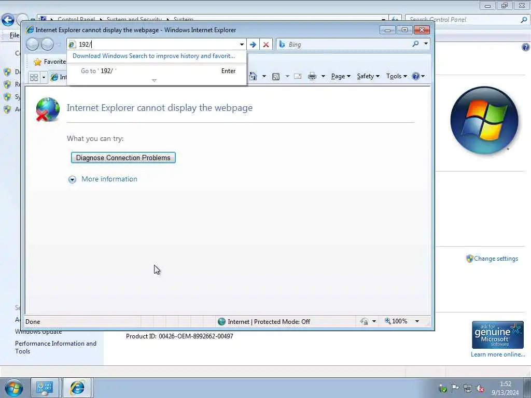The width and height of the screenshot is (531, 398).
Task: Open the Tools menu
Action: (x=396, y=76)
